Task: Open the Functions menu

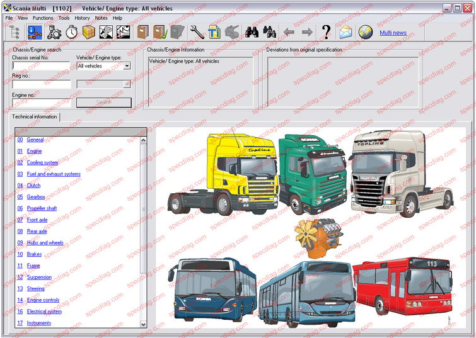Action: tap(43, 18)
